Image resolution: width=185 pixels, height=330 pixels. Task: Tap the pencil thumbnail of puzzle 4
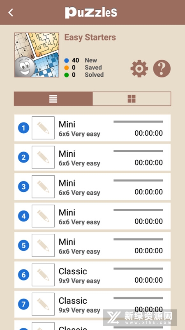click(x=43, y=216)
